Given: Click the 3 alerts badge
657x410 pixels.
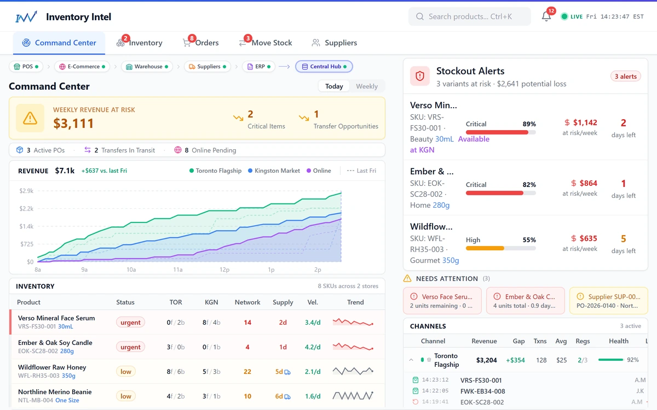Looking at the screenshot, I should 626,77.
